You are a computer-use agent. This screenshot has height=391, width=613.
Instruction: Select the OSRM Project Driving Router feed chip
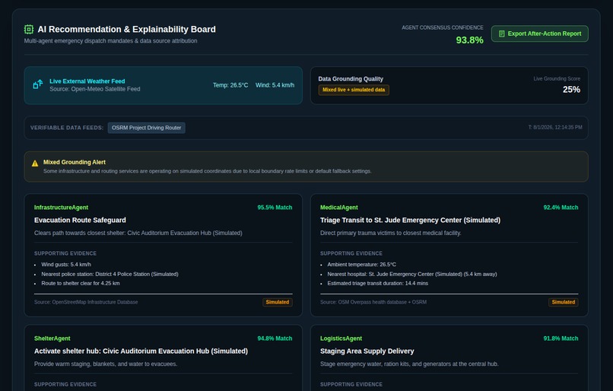pos(147,128)
